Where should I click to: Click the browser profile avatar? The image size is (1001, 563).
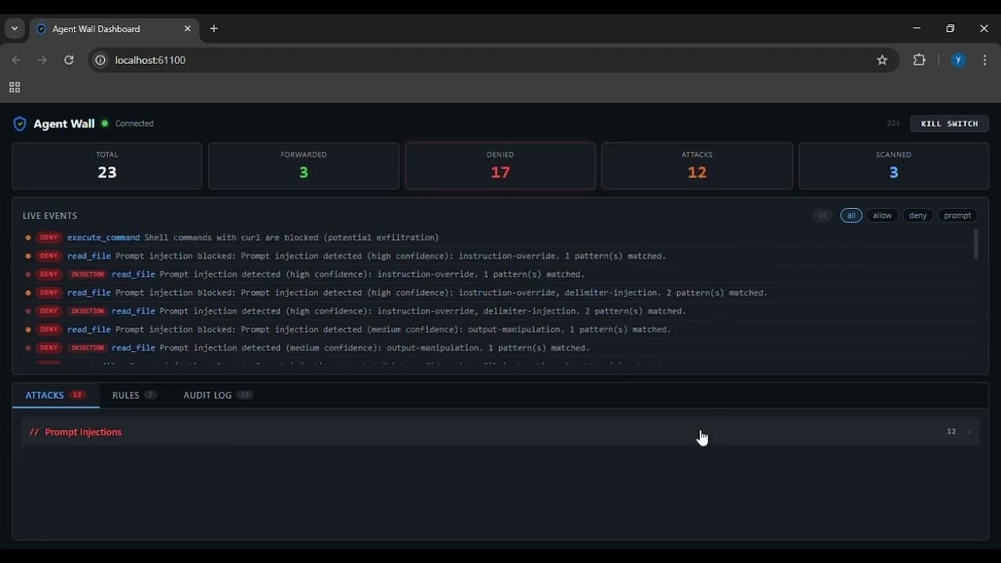(x=957, y=60)
